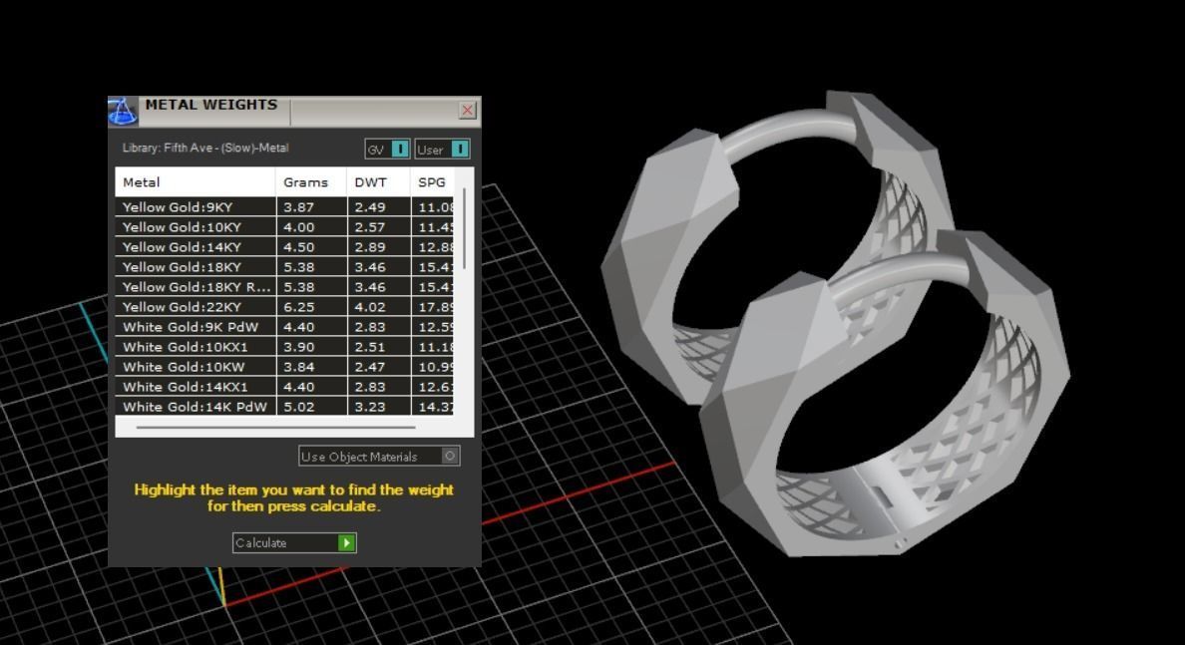Select the Yellow Gold:14KY row
Image resolution: width=1185 pixels, height=645 pixels.
(x=284, y=247)
